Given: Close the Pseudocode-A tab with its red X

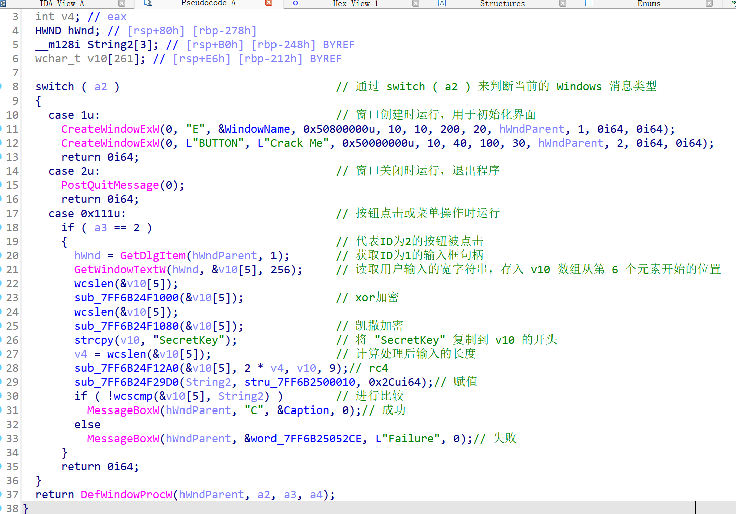Looking at the screenshot, I should coord(268,3).
